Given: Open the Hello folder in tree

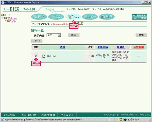Looking at the screenshot, I should coord(13,21).
